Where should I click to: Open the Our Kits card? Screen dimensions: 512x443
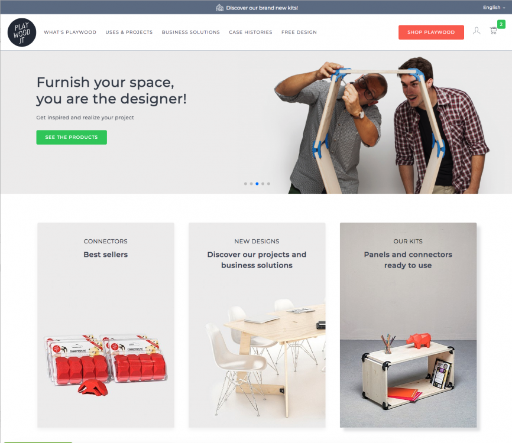click(408, 325)
